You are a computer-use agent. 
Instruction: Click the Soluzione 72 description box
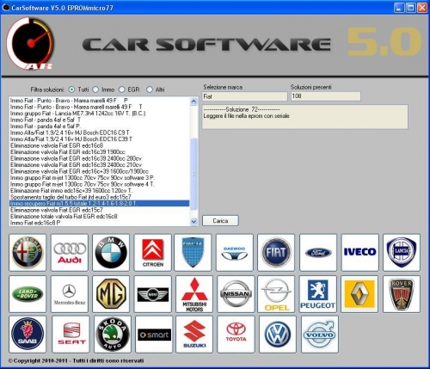pos(305,117)
